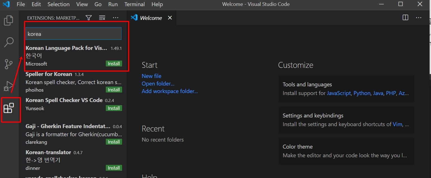Open Extensions panel more actions menu

116,18
